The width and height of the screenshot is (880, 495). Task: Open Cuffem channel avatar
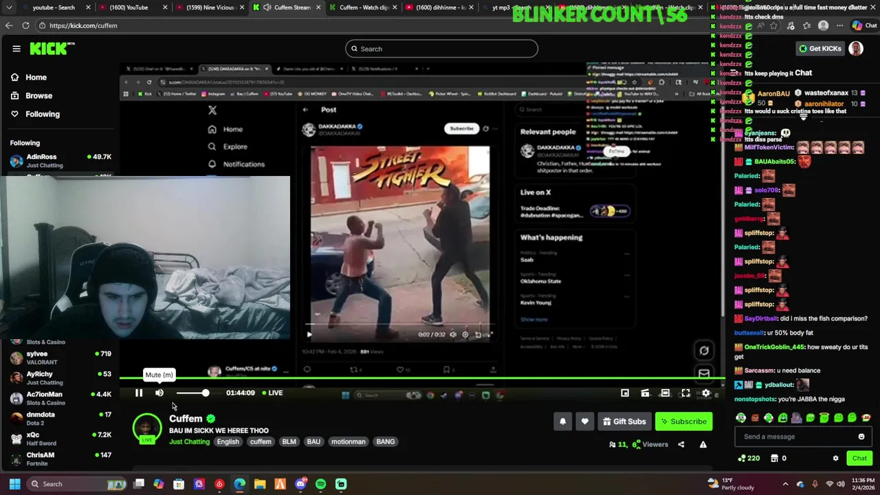click(x=146, y=428)
